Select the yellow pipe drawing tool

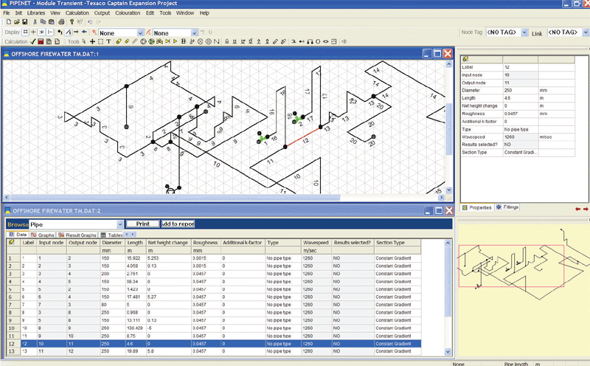click(x=119, y=41)
